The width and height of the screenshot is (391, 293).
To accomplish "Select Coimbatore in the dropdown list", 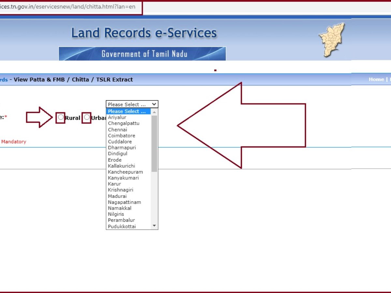I will click(x=121, y=135).
